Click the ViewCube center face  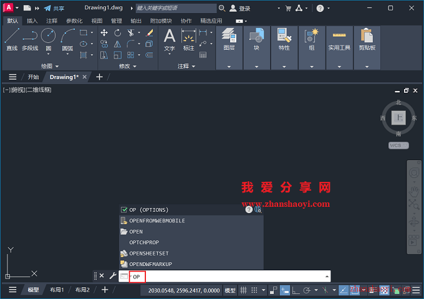[398, 117]
